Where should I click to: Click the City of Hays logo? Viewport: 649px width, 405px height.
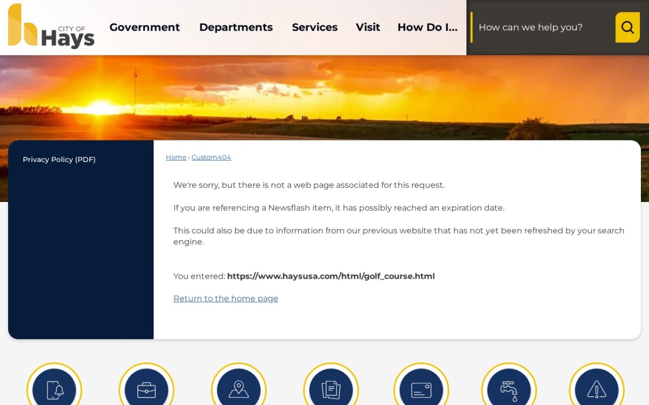click(x=51, y=26)
